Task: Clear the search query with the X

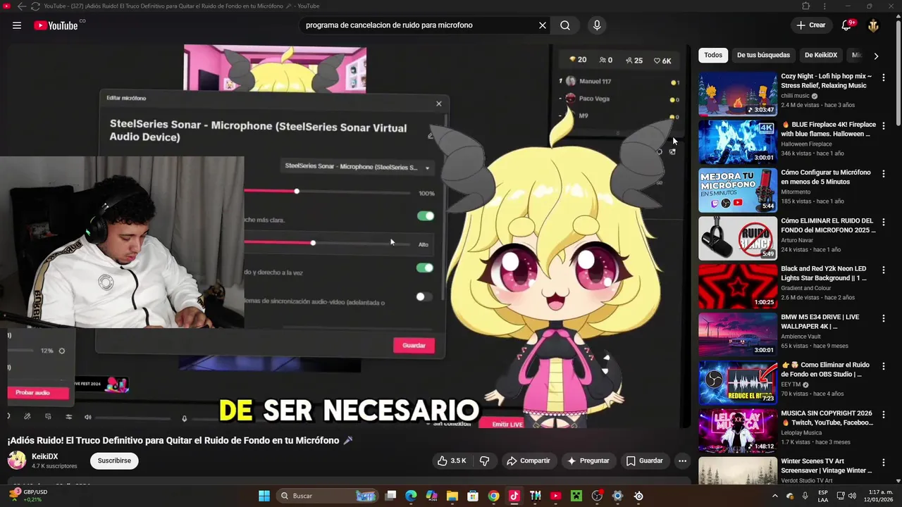Action: click(x=543, y=25)
